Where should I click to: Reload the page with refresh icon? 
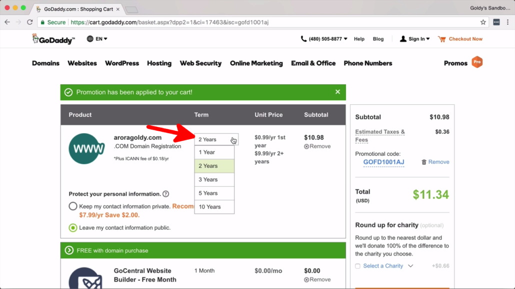tap(30, 22)
